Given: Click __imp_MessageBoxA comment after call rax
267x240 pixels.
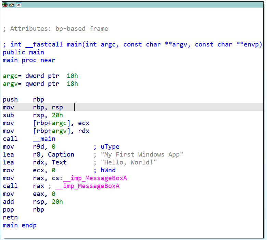Looking at the screenshot, I should pyautogui.click(x=87, y=186).
